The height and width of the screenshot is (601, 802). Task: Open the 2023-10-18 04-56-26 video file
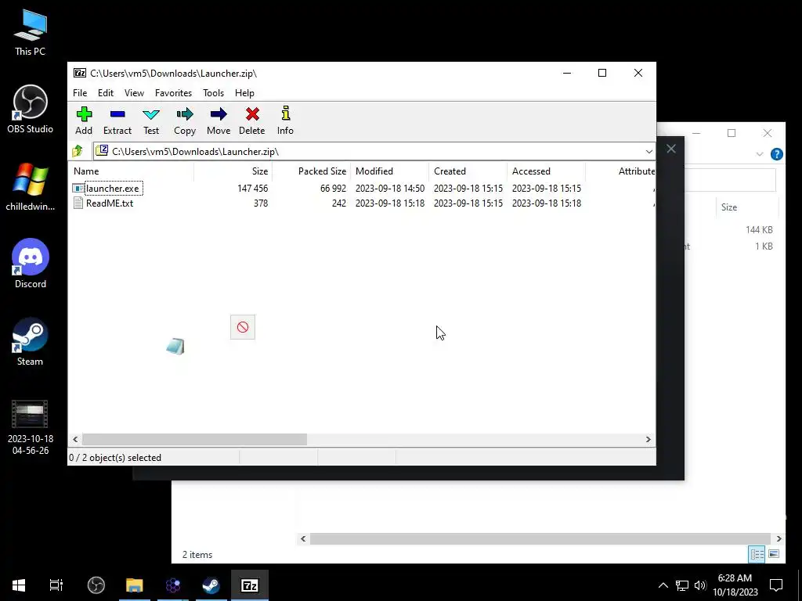click(x=31, y=427)
